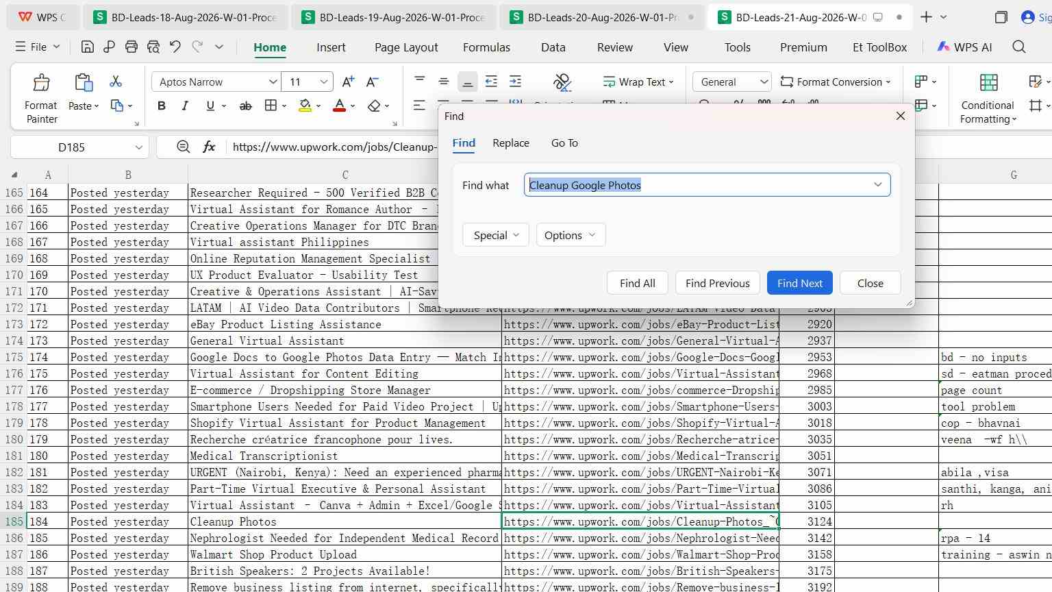Click the Find All button
1052x592 pixels.
638,283
